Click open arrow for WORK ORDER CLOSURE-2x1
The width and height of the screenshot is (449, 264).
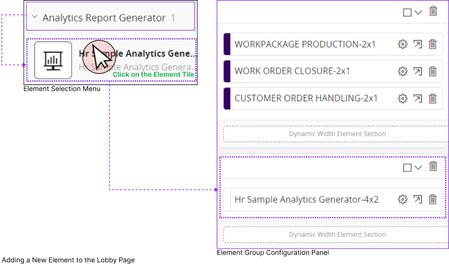tap(418, 72)
